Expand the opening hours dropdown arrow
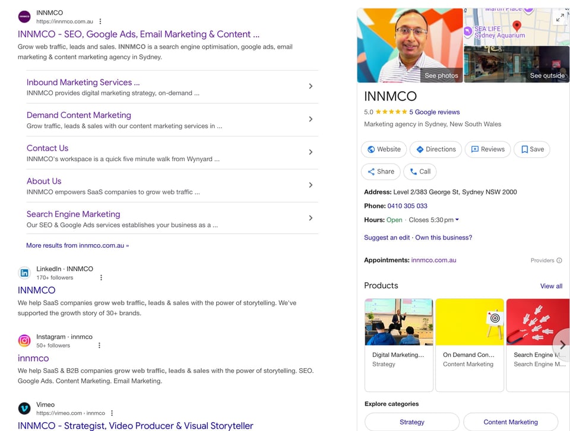 point(457,220)
